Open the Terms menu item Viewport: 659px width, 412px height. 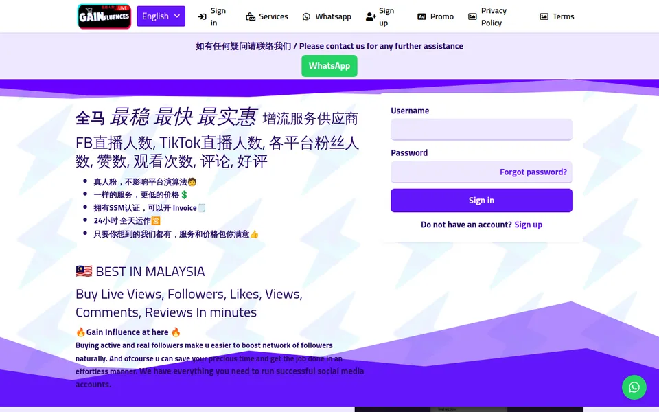point(557,16)
